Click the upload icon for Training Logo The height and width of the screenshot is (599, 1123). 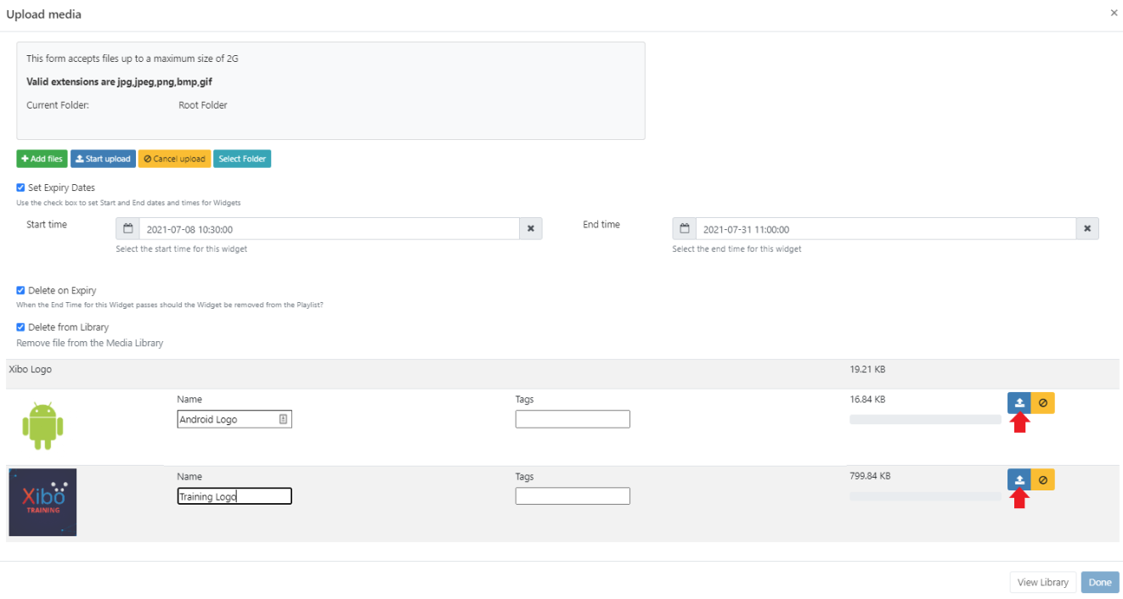tap(1019, 480)
